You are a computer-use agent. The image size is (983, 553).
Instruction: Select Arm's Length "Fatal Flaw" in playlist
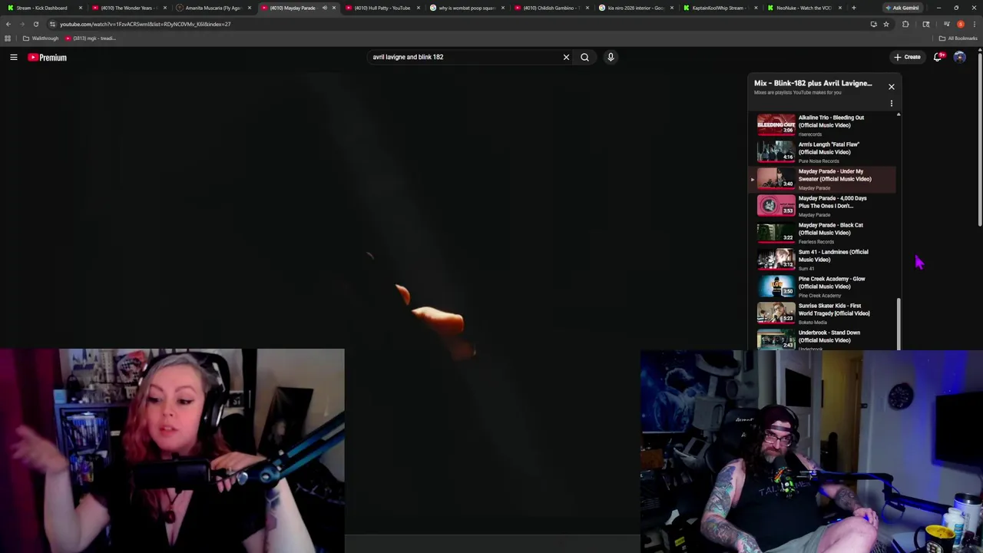(822, 152)
